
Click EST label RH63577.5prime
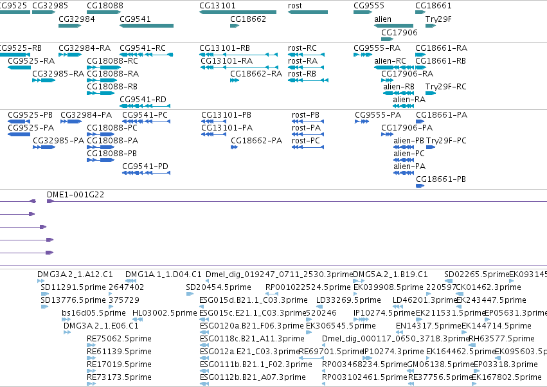501,339
